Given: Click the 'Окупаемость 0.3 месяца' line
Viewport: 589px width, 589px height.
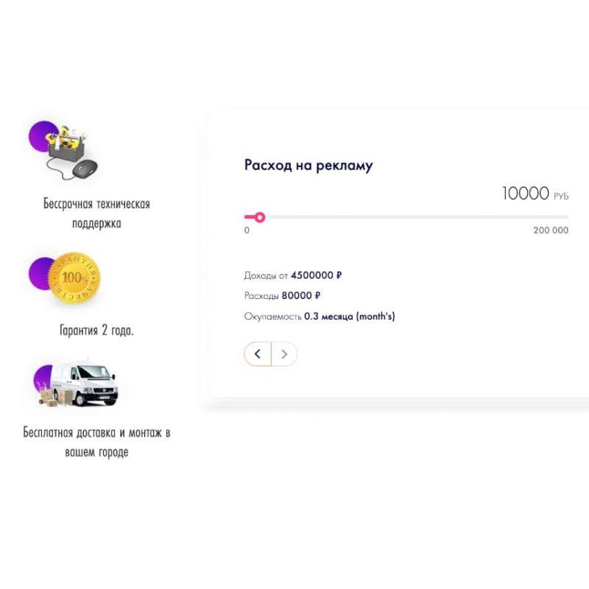Looking at the screenshot, I should click(x=320, y=317).
